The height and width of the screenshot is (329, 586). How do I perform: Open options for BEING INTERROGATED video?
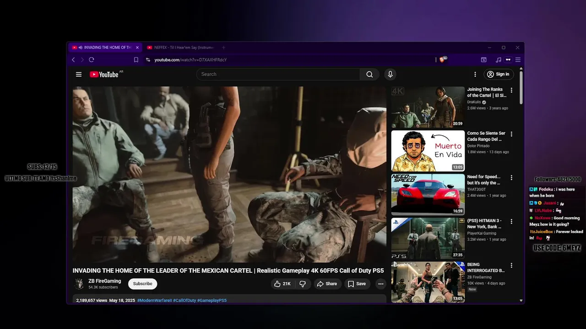[x=511, y=265]
